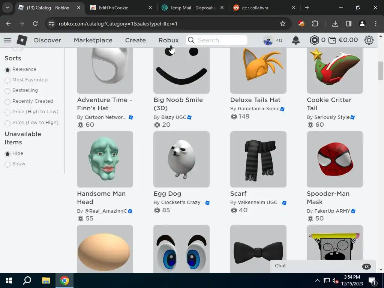Open the Discover menu
This screenshot has width=384, height=288.
[x=48, y=40]
